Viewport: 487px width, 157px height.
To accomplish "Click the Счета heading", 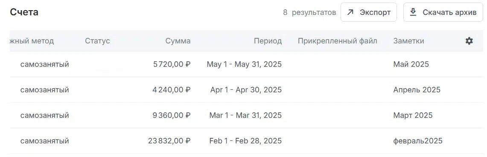I will (x=24, y=12).
